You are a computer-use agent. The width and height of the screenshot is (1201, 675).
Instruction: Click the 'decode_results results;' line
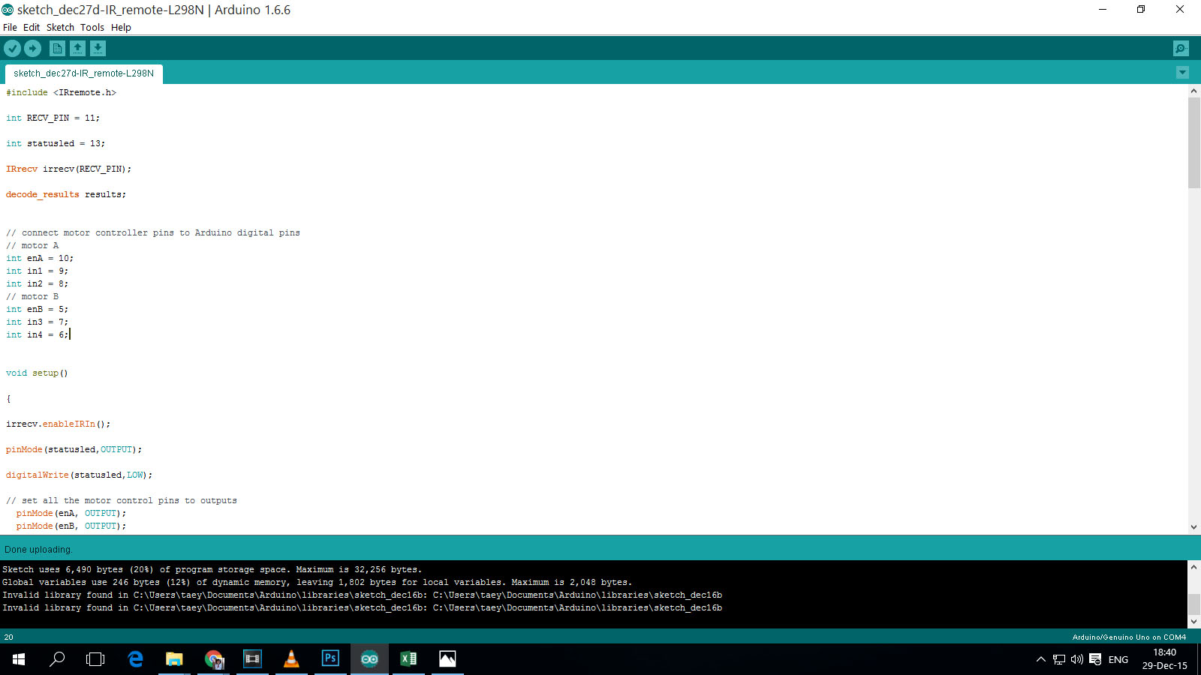[66, 195]
